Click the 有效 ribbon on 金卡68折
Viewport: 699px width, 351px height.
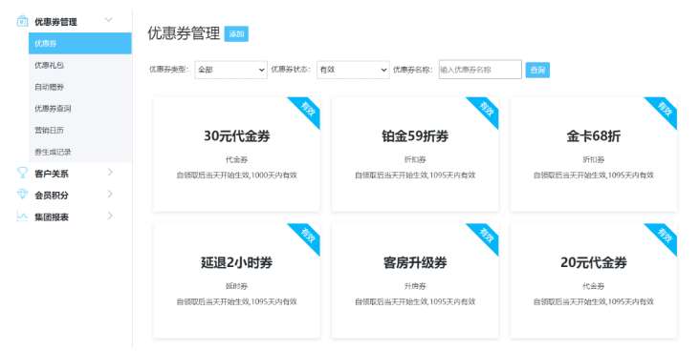(665, 109)
